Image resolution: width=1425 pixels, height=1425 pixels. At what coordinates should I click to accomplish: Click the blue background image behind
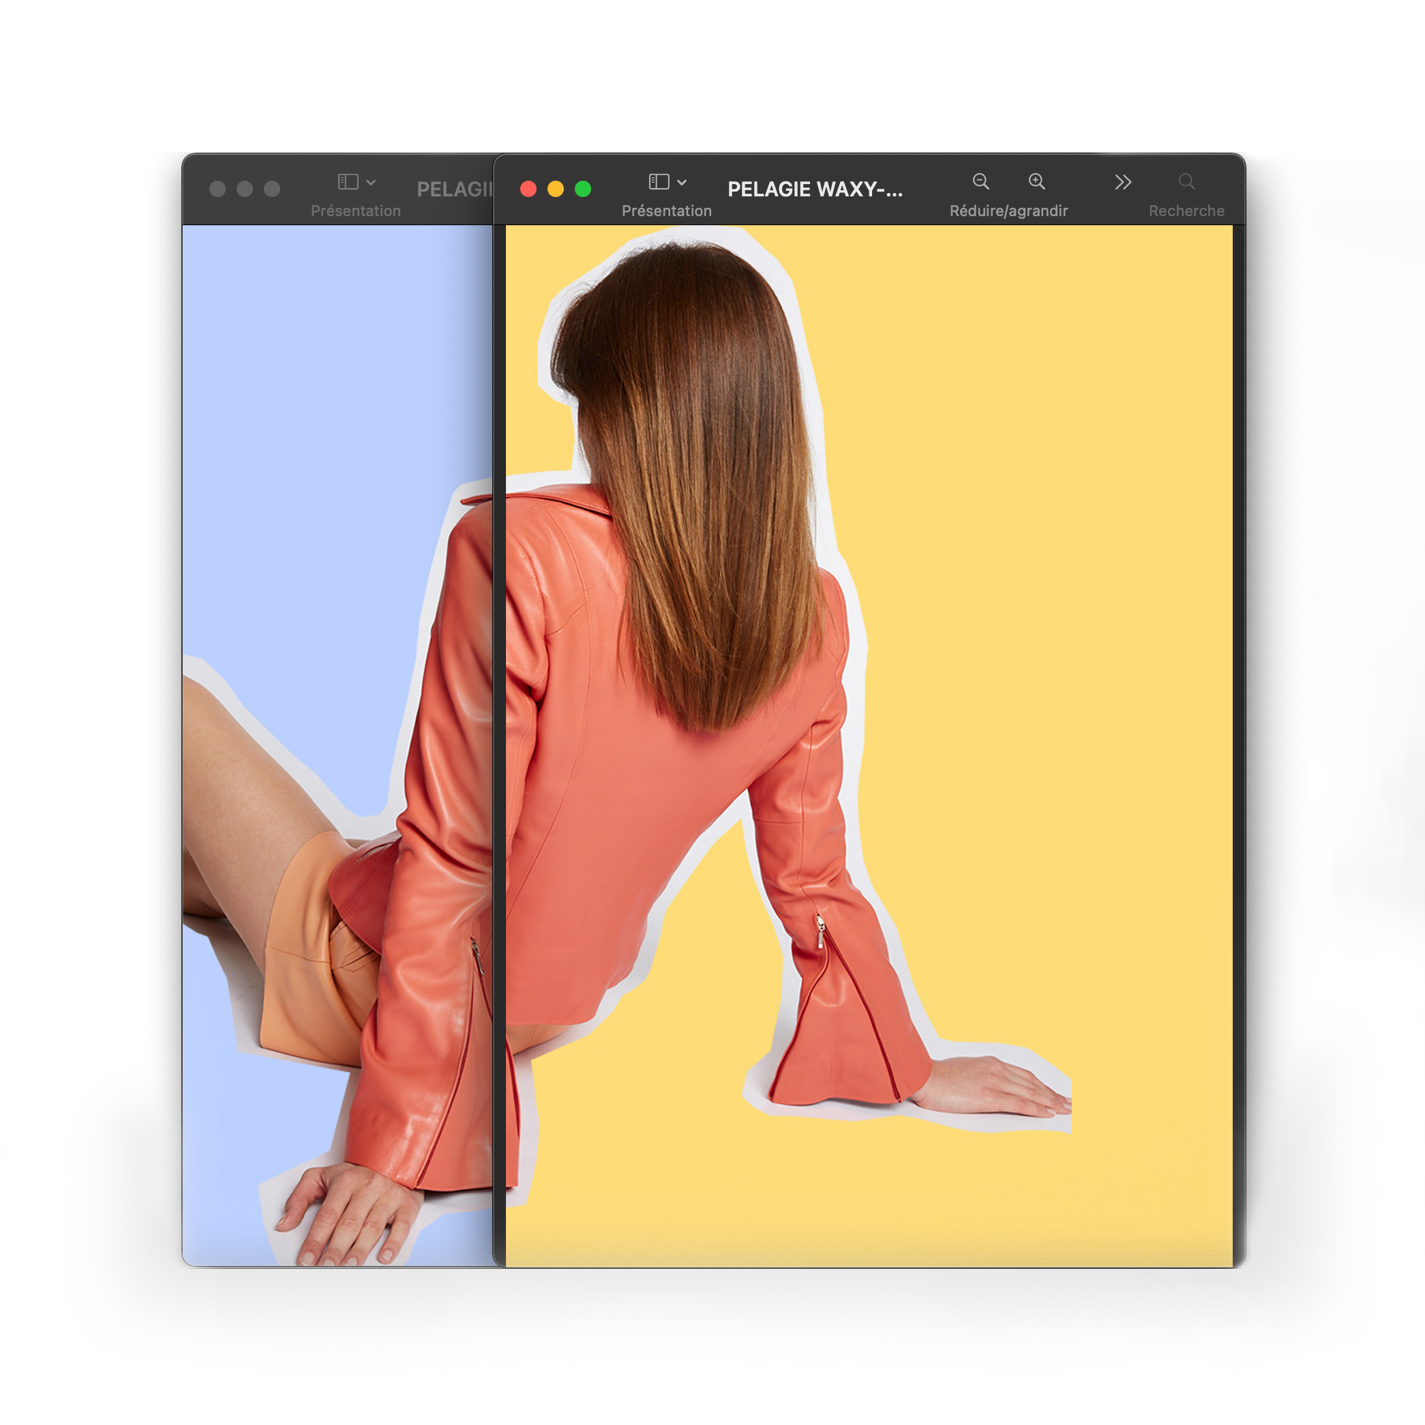click(310, 442)
